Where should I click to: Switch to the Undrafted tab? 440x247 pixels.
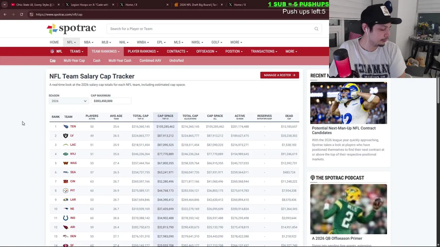point(176,61)
